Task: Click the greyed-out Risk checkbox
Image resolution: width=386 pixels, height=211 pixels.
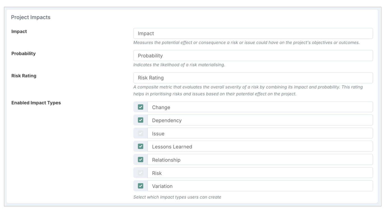Action: [141, 173]
